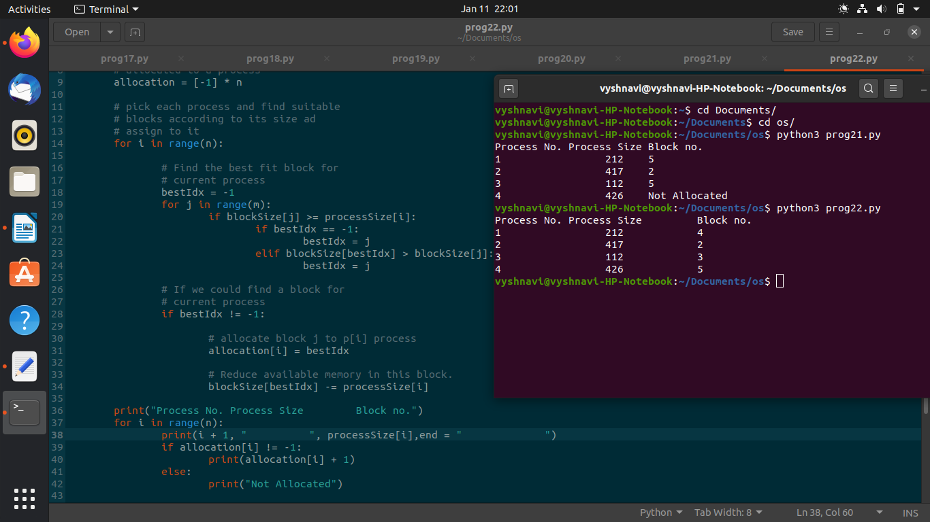
Task: Expand the Terminal app menu in top bar
Action: click(106, 9)
